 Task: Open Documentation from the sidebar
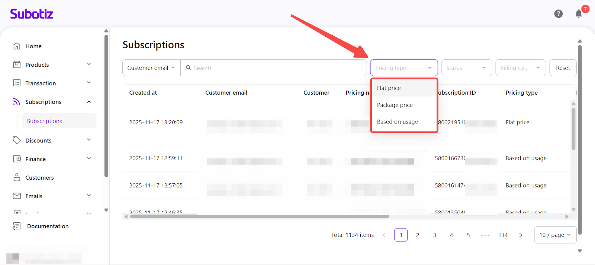tap(48, 226)
